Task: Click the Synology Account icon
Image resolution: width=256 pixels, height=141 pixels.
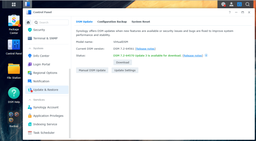Action: 30,107
